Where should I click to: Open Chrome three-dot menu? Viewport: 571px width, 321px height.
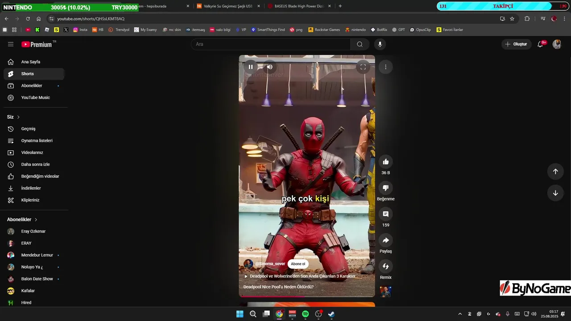click(x=565, y=19)
